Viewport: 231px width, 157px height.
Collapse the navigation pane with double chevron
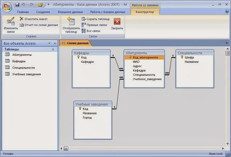[55, 43]
